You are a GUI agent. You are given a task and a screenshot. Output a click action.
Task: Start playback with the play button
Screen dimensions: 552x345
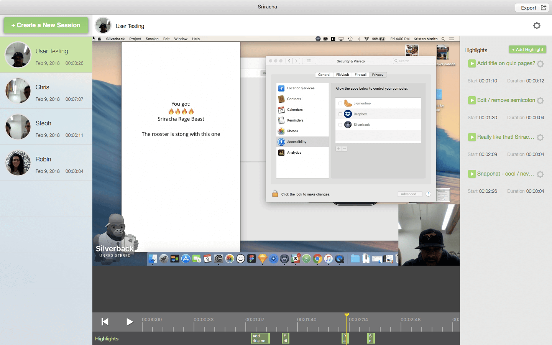[130, 322]
